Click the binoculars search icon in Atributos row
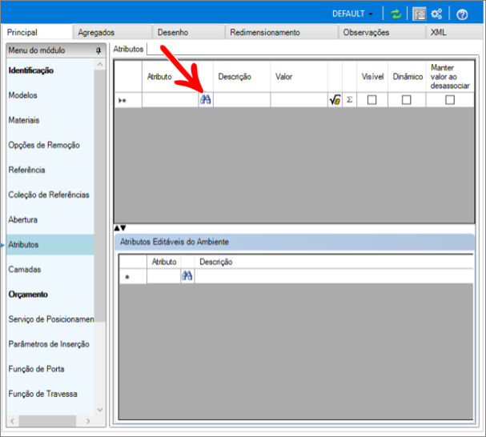 click(x=205, y=100)
